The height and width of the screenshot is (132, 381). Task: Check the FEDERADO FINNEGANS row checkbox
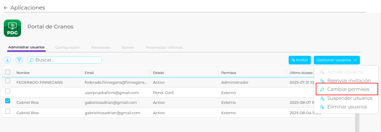(8, 81)
